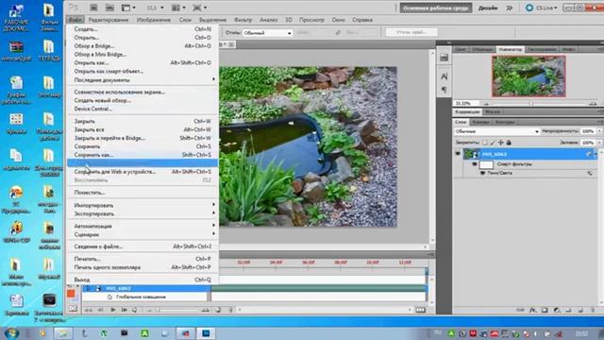This screenshot has width=604, height=340.
Task: Select the character panel icon in the collapsed dock
Action: [445, 76]
